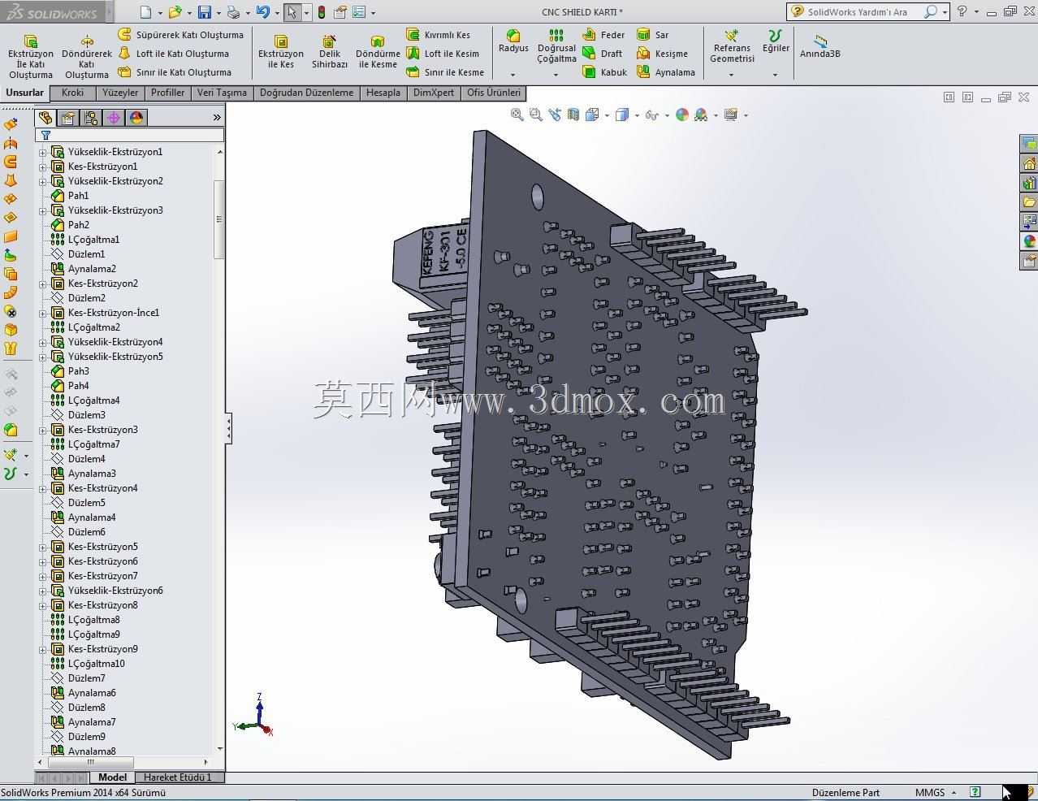
Task: Select the Feder rib tool
Action: (x=603, y=35)
